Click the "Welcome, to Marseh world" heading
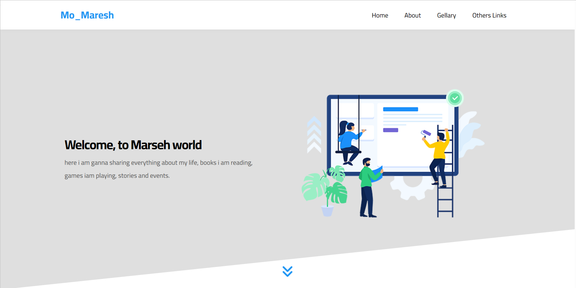The image size is (576, 288). pos(133,145)
